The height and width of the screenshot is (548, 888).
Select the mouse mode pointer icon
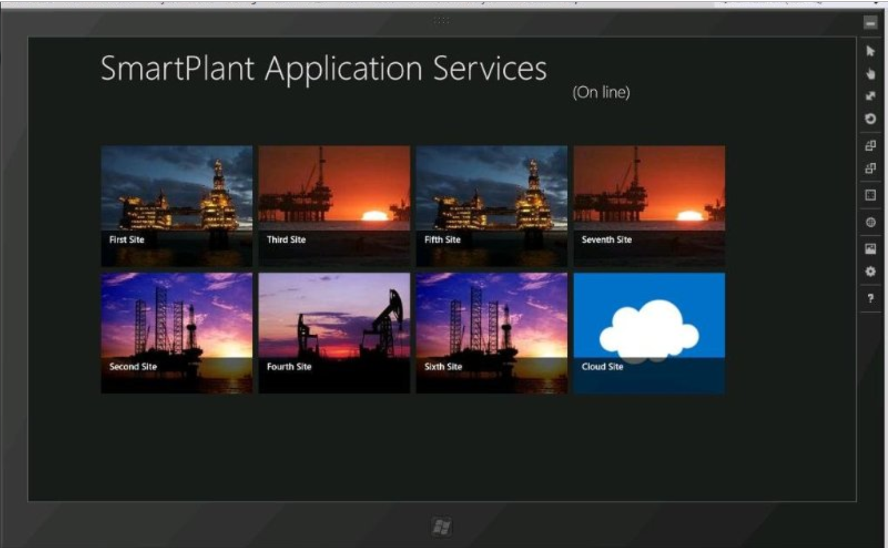click(x=870, y=51)
